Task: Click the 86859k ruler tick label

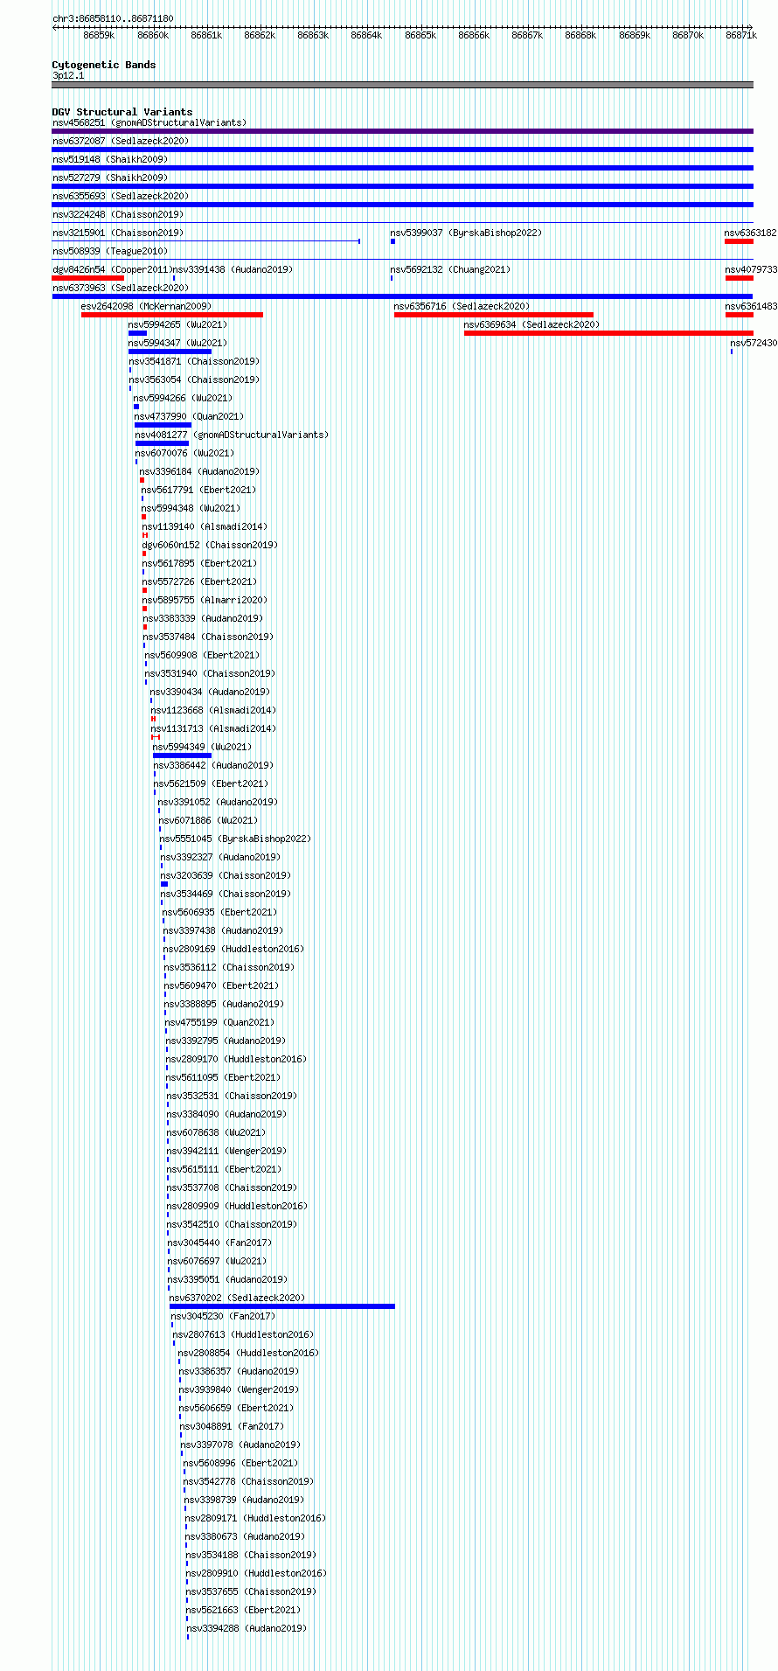Action: pyautogui.click(x=99, y=35)
